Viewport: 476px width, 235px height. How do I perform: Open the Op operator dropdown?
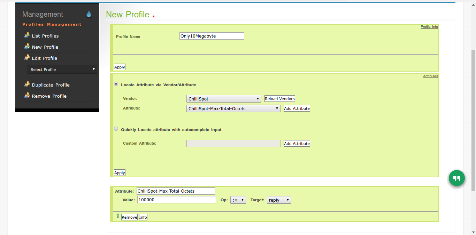[238, 200]
